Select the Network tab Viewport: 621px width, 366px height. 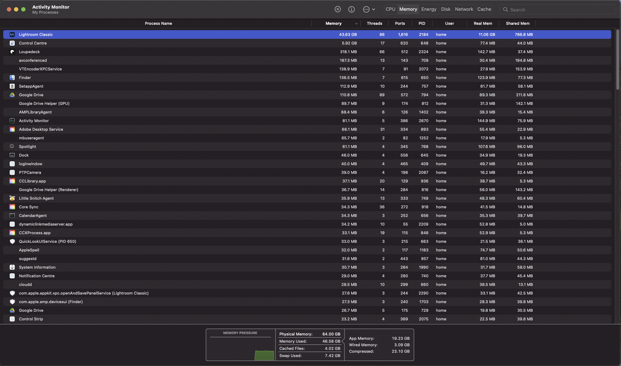tap(464, 9)
